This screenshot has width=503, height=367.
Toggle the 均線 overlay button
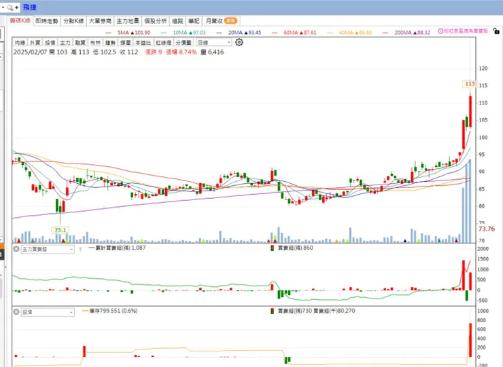[x=20, y=43]
